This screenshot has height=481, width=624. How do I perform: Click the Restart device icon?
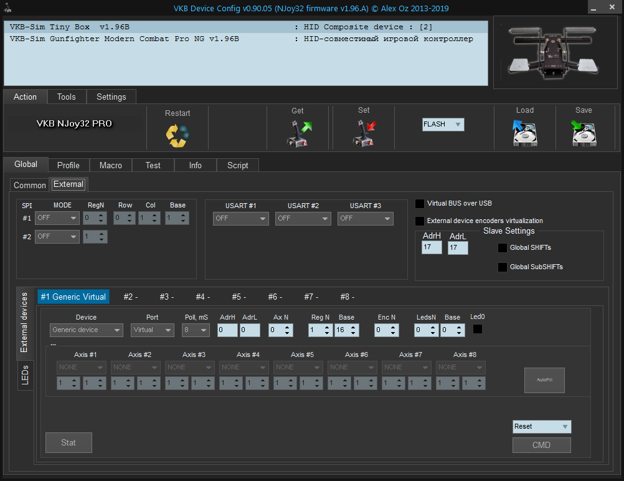tap(177, 135)
